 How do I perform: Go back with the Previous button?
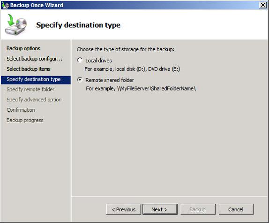(124, 209)
